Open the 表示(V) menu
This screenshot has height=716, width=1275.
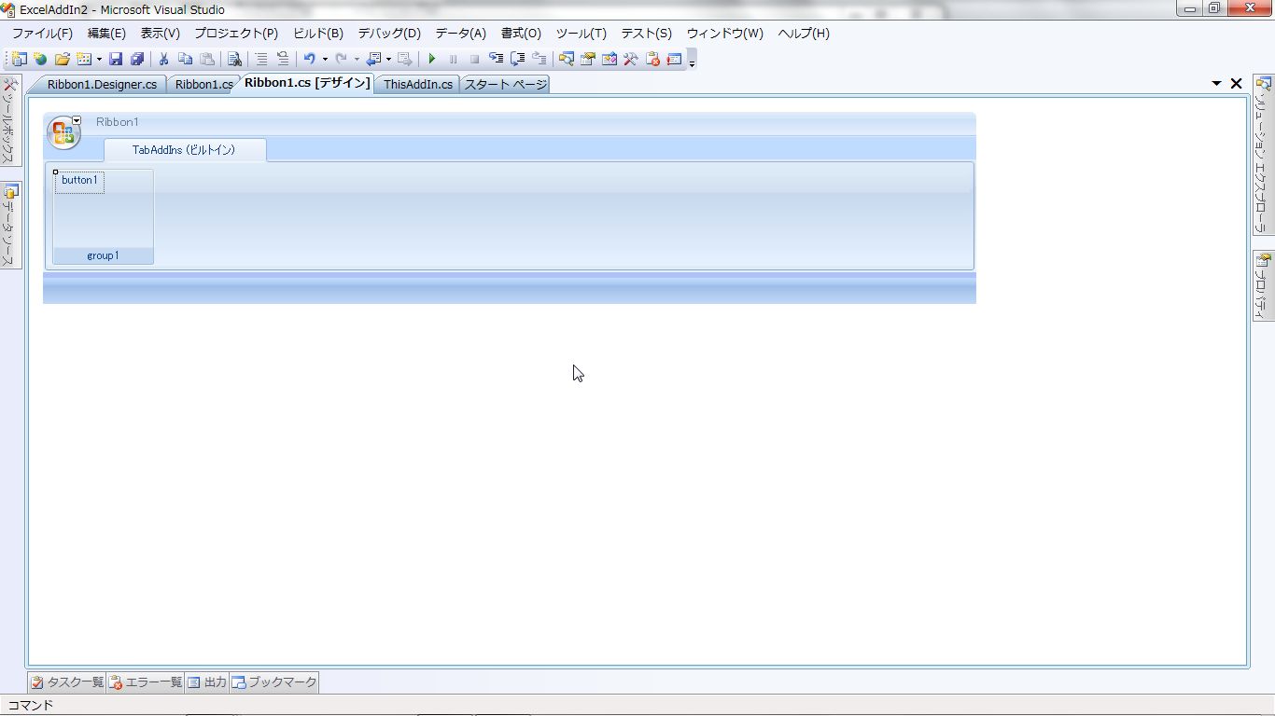160,34
